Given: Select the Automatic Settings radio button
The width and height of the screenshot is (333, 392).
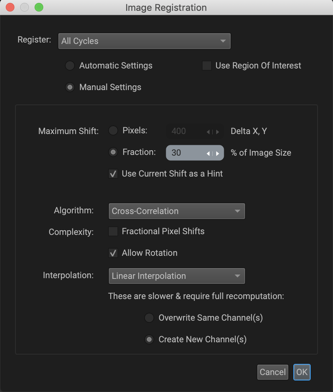Looking at the screenshot, I should tap(70, 66).
